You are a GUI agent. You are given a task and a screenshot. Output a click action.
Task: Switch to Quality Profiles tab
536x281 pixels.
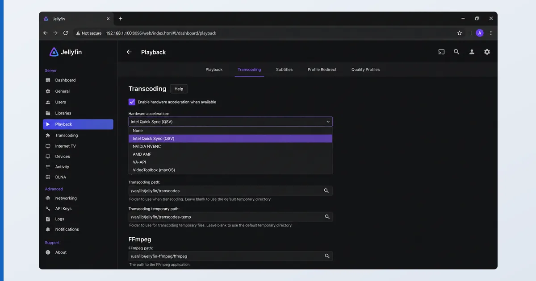pos(365,70)
